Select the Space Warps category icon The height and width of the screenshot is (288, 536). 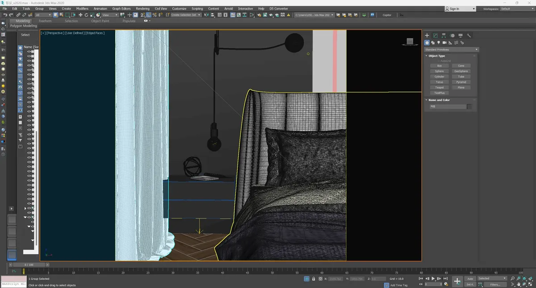456,43
